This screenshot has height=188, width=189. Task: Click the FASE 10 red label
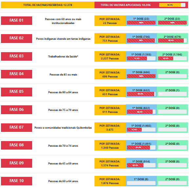point(16,181)
